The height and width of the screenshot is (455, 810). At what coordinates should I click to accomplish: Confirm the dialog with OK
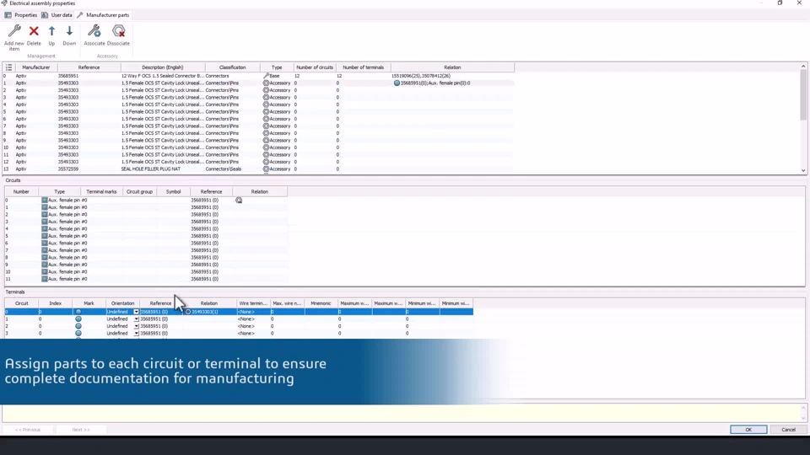point(748,430)
